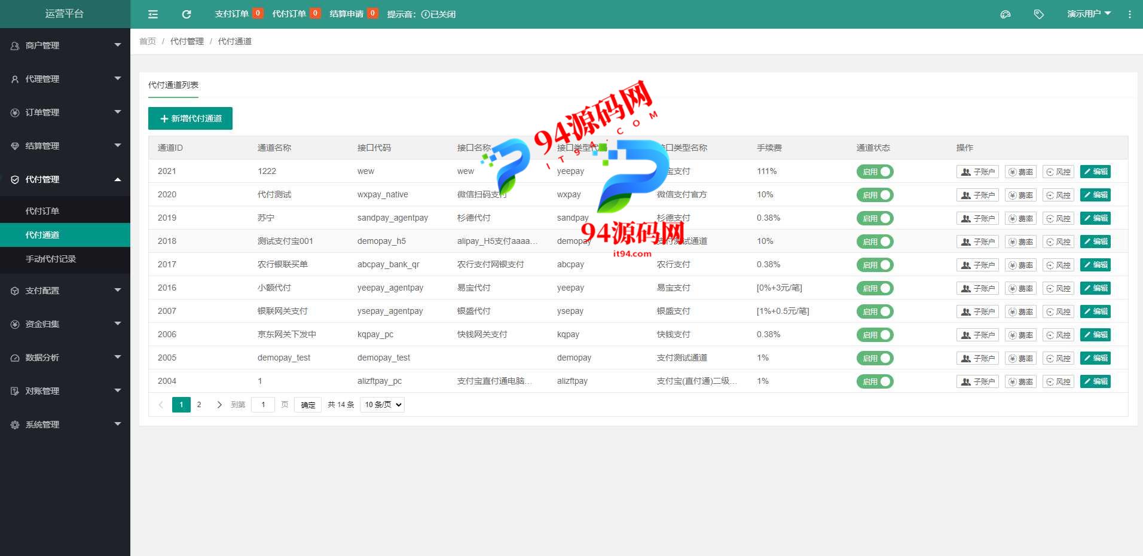The image size is (1143, 556).
Task: Open the vertical three-dot more menu
Action: pos(1130,14)
